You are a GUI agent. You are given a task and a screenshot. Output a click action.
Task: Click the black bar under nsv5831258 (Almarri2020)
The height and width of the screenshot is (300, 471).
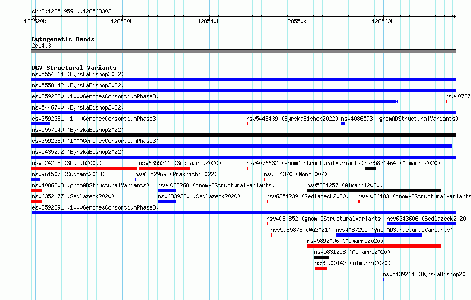[322, 257]
